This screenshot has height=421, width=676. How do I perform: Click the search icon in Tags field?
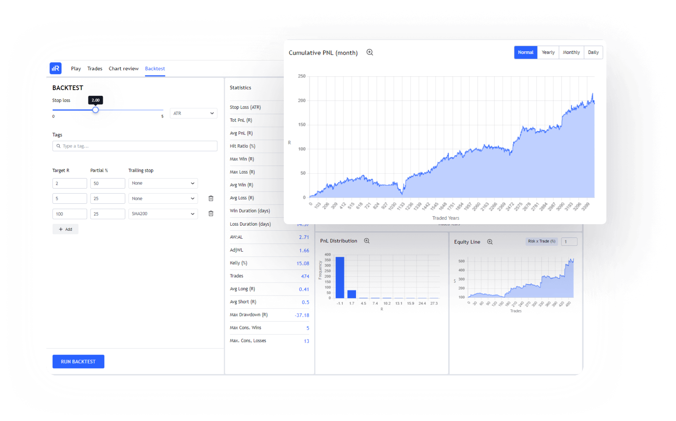point(58,146)
